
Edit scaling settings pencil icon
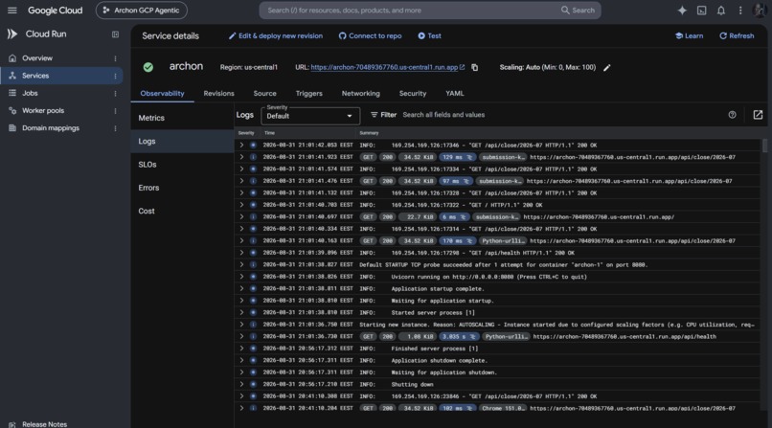606,67
